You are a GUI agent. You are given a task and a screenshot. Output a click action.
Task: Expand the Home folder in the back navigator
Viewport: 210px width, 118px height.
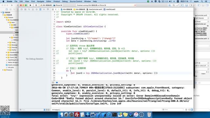8,42
